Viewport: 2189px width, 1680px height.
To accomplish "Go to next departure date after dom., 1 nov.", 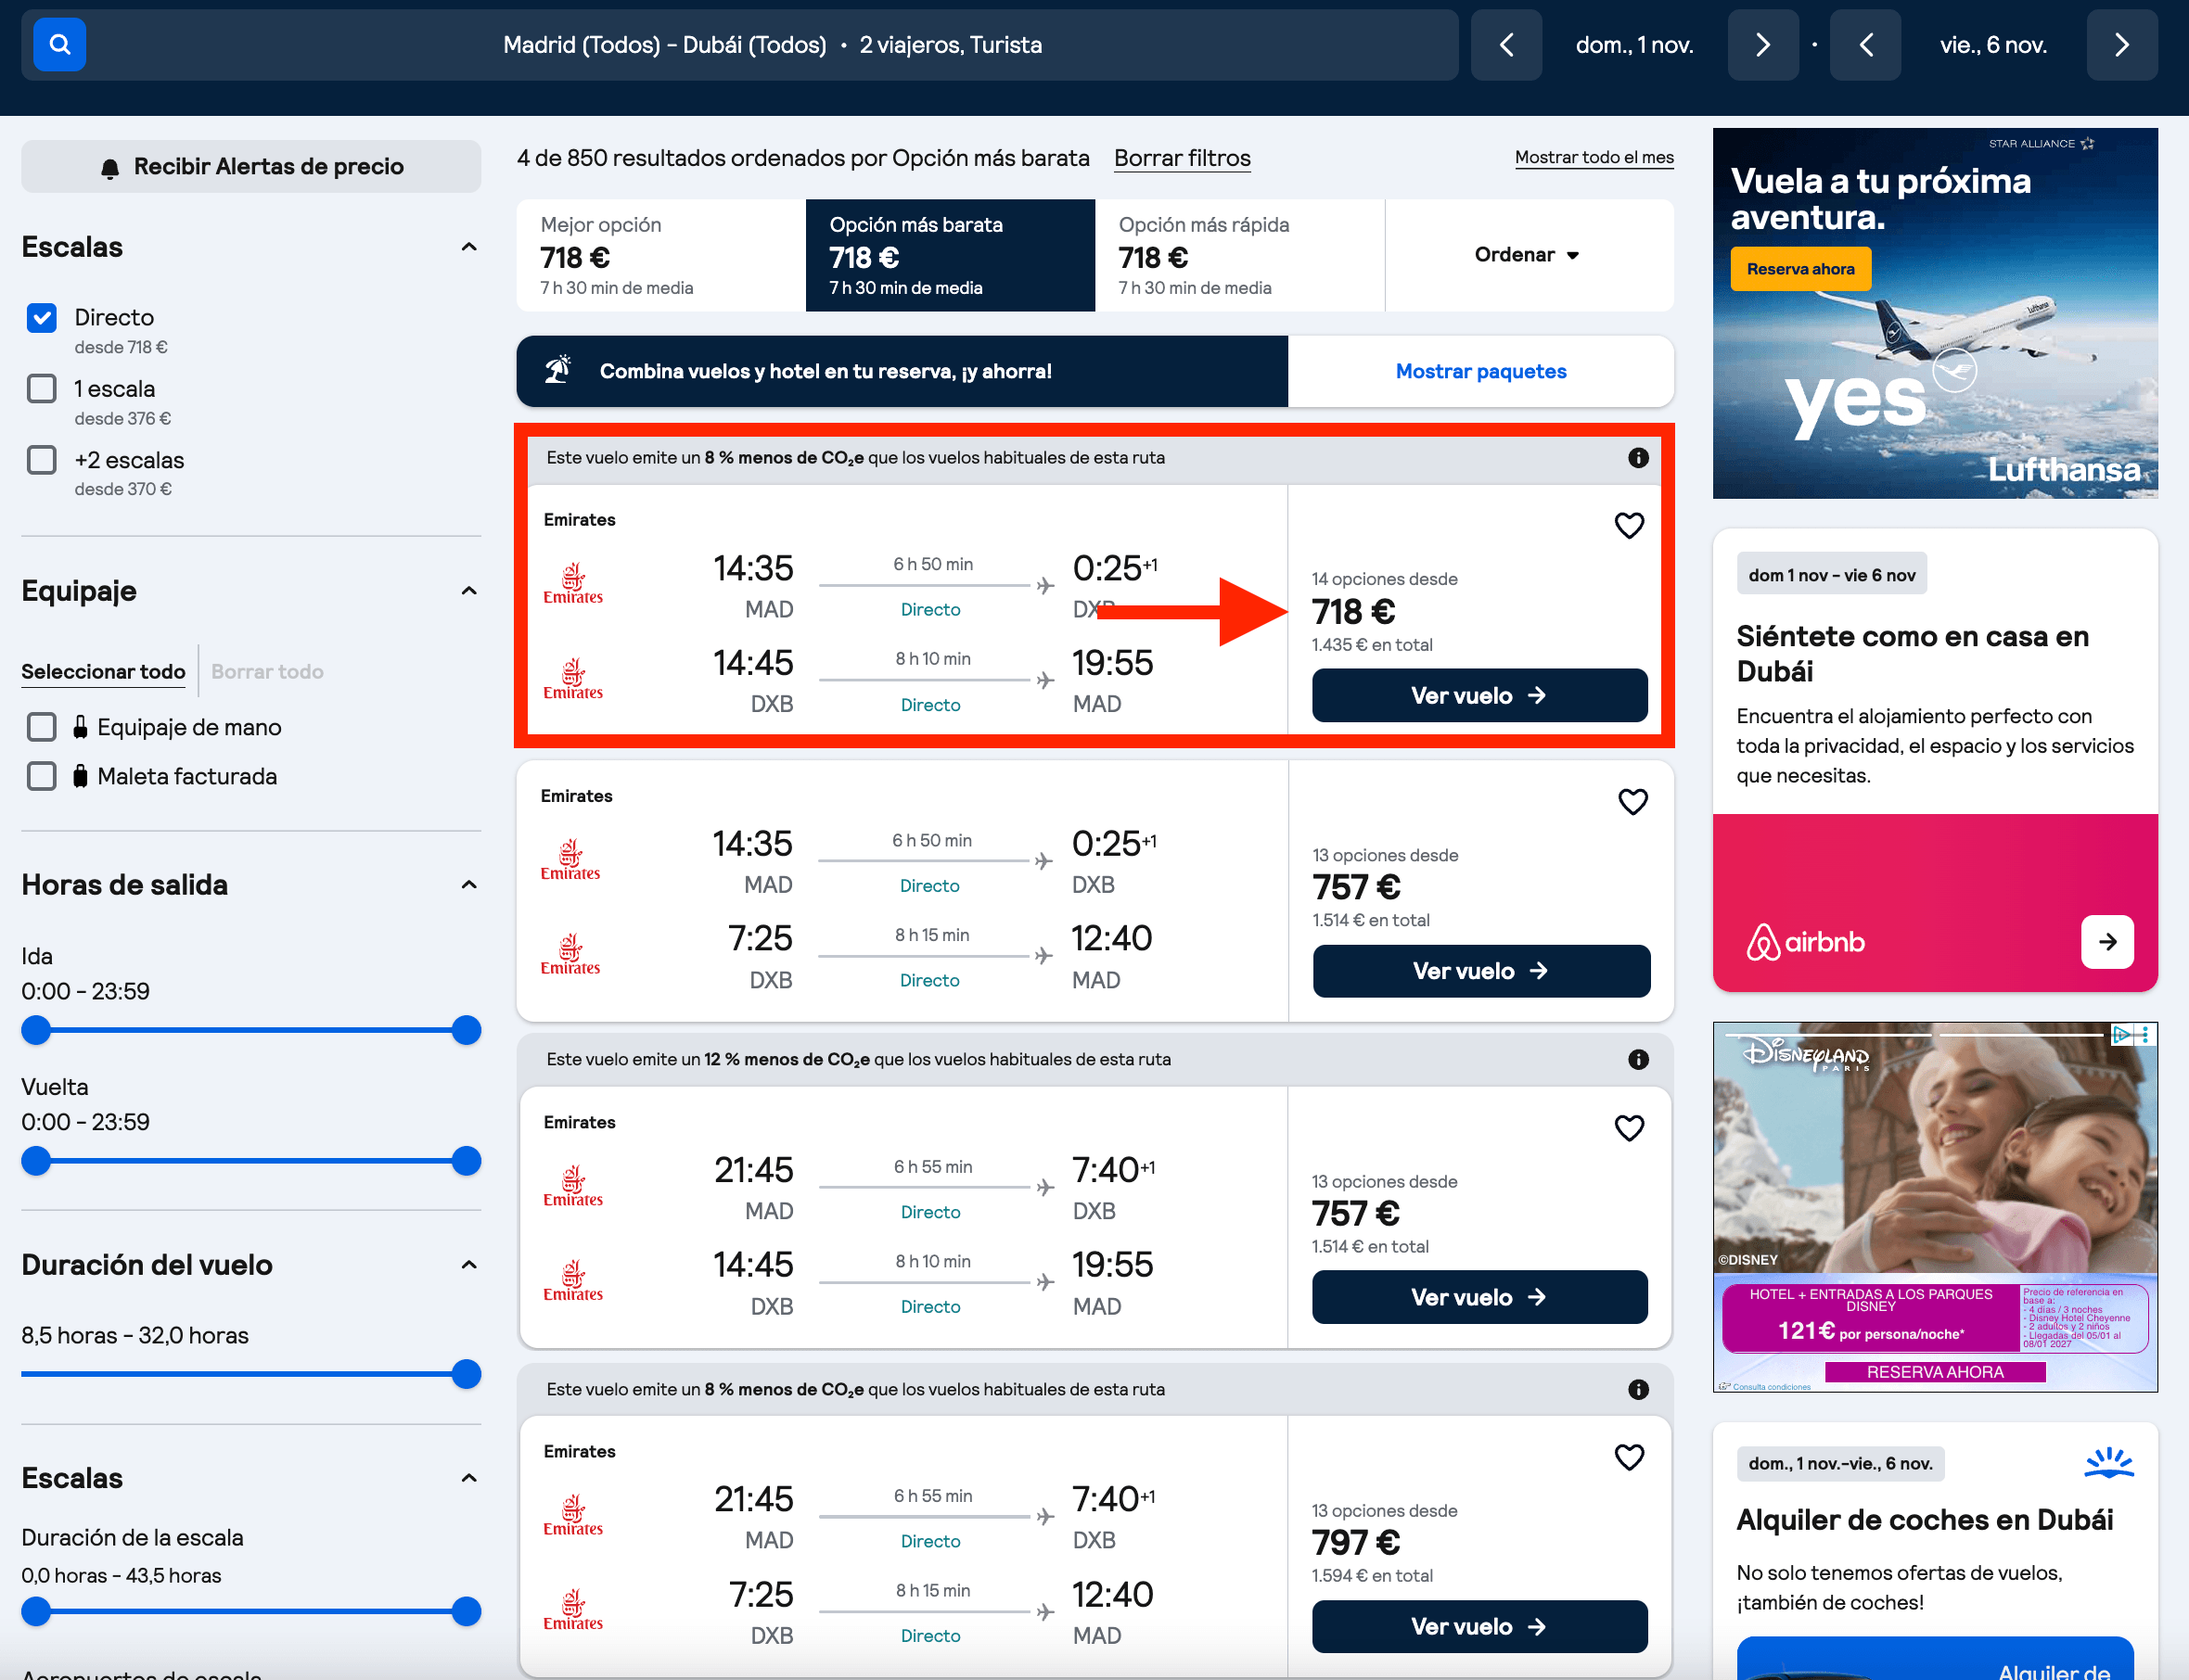I will coord(1763,45).
